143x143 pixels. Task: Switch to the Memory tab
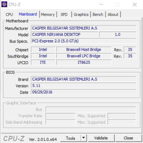(48, 15)
